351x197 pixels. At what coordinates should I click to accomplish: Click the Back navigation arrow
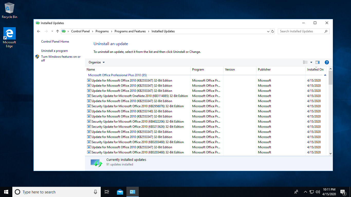tap(39, 31)
